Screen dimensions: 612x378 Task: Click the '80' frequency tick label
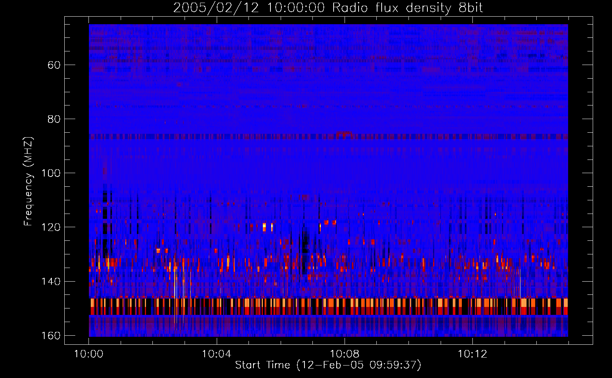pos(54,119)
